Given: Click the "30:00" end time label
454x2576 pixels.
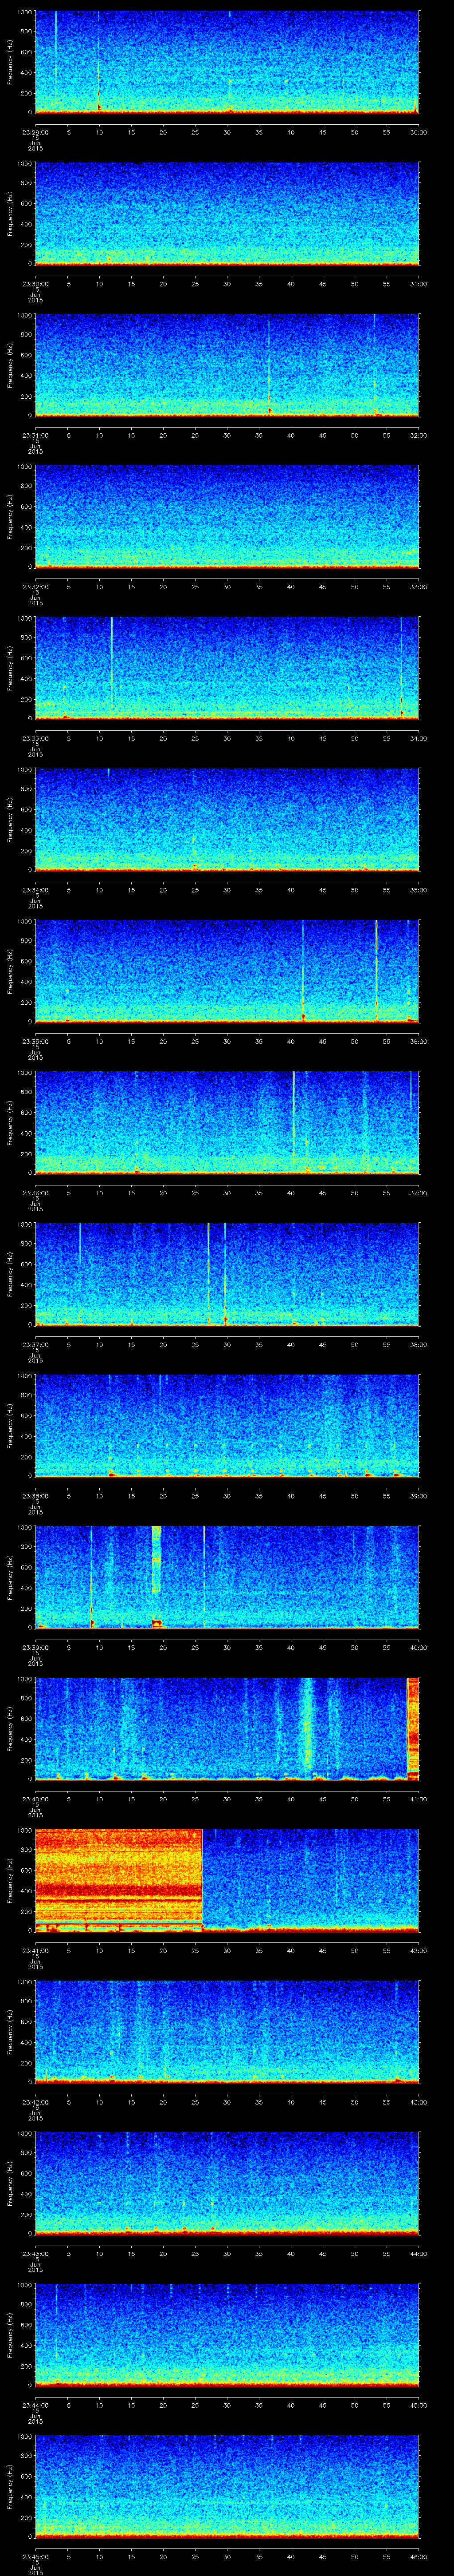Looking at the screenshot, I should 419,131.
